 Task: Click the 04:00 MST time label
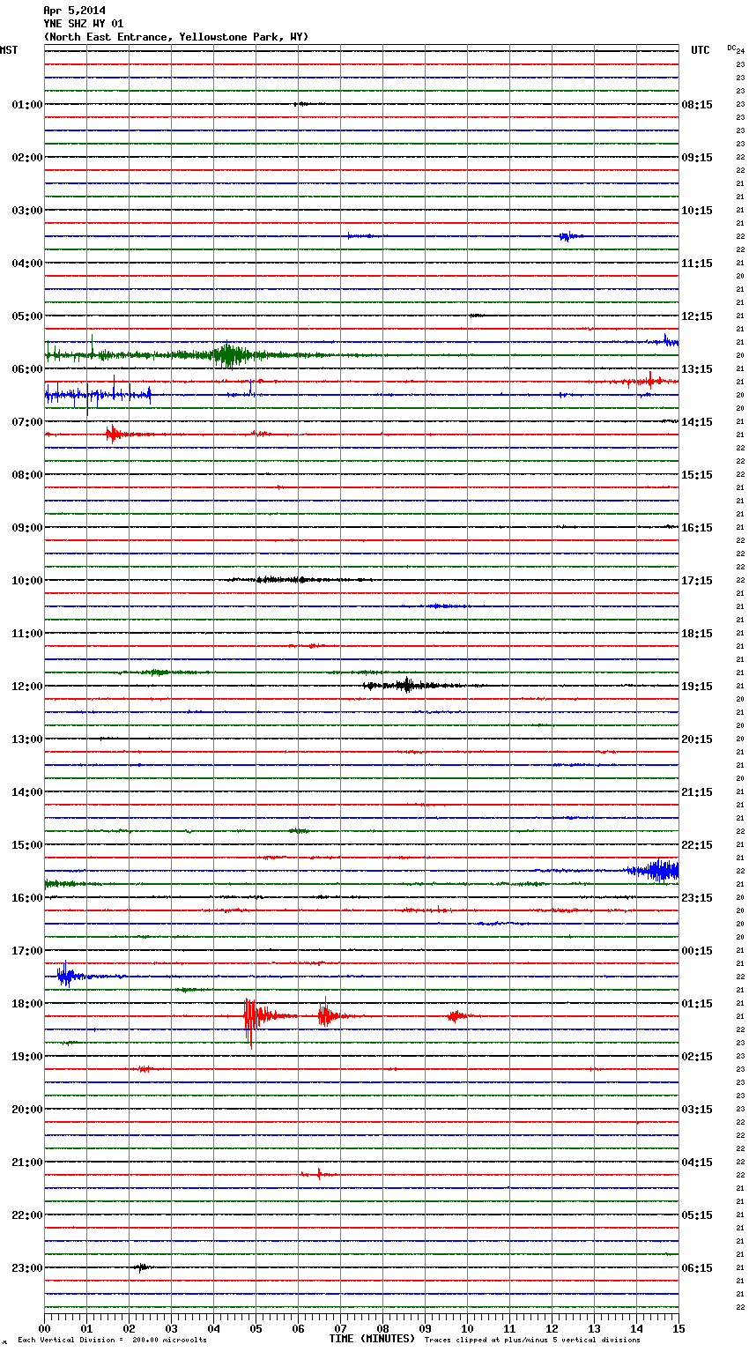[27, 264]
